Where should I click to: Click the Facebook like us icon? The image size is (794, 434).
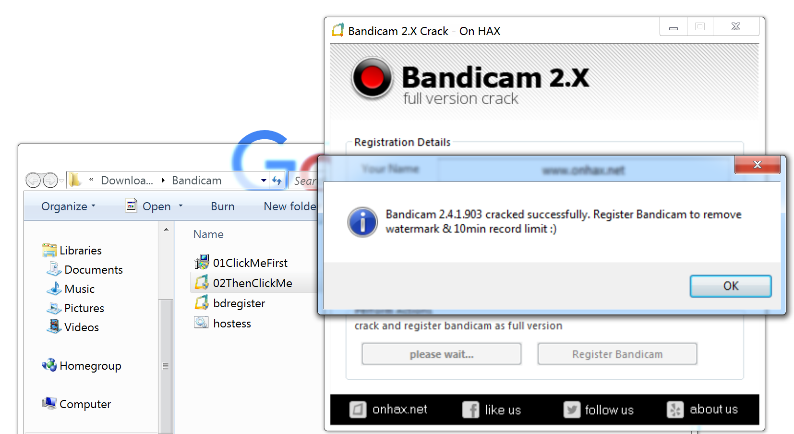tap(470, 410)
